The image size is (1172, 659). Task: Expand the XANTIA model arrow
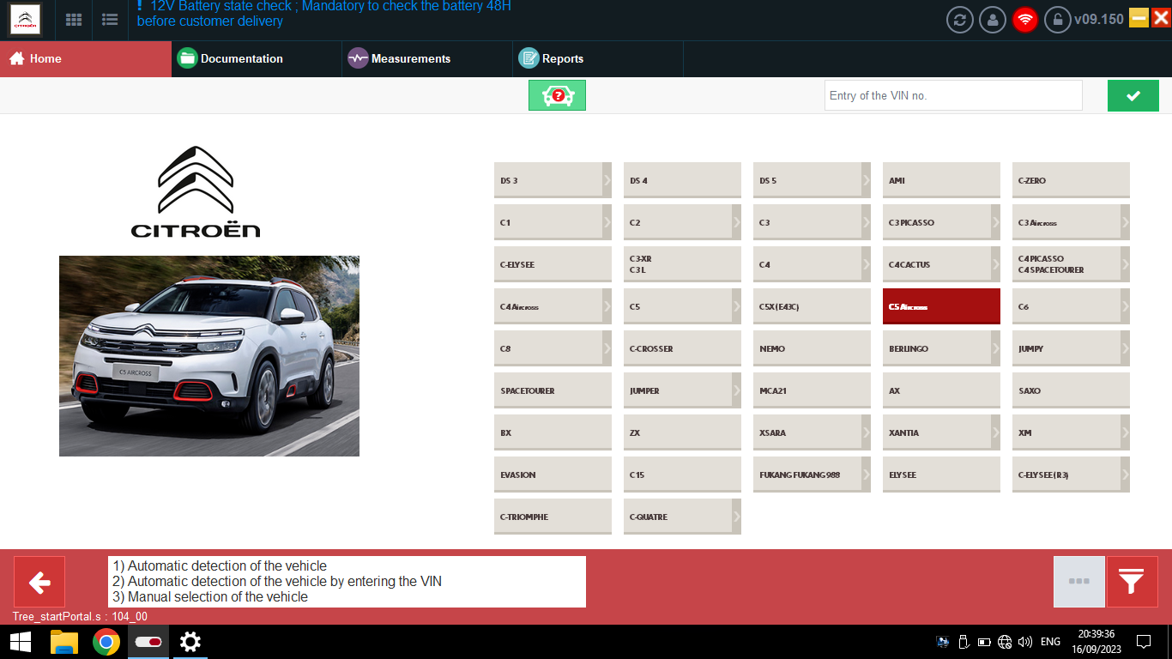pyautogui.click(x=995, y=432)
